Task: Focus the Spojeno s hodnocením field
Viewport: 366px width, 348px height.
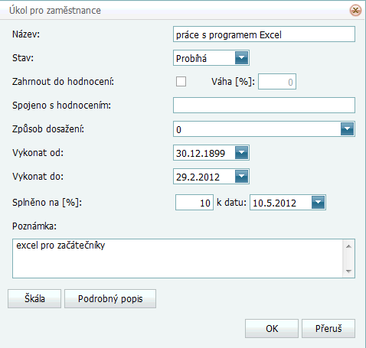Action: (x=264, y=105)
